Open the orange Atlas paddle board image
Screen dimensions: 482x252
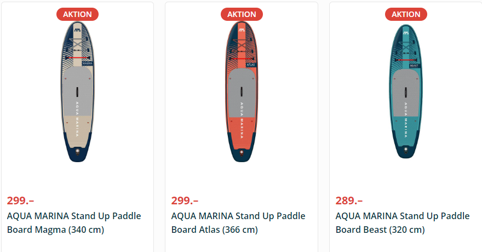click(x=242, y=93)
